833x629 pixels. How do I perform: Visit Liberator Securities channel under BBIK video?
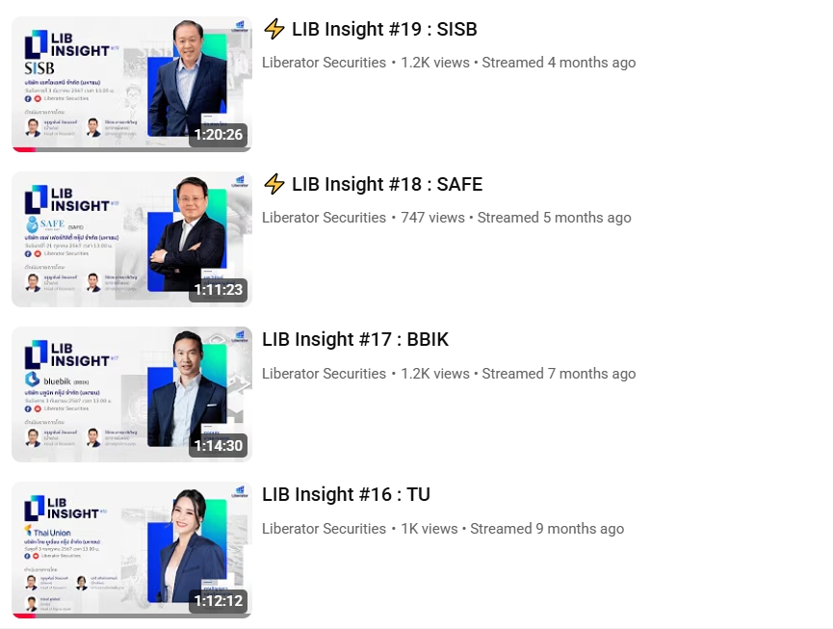pyautogui.click(x=325, y=374)
